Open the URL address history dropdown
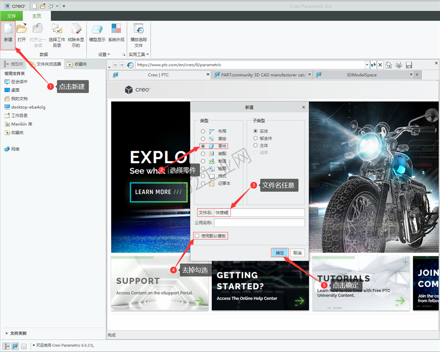This screenshot has width=440, height=352. pyautogui.click(x=367, y=65)
